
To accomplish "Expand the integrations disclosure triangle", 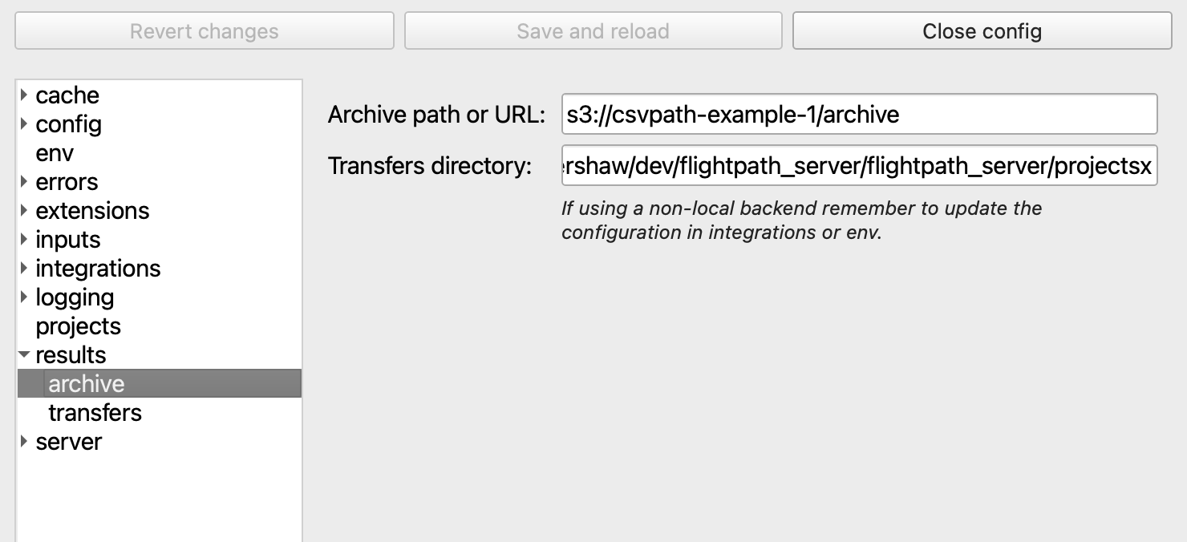I will pyautogui.click(x=24, y=269).
